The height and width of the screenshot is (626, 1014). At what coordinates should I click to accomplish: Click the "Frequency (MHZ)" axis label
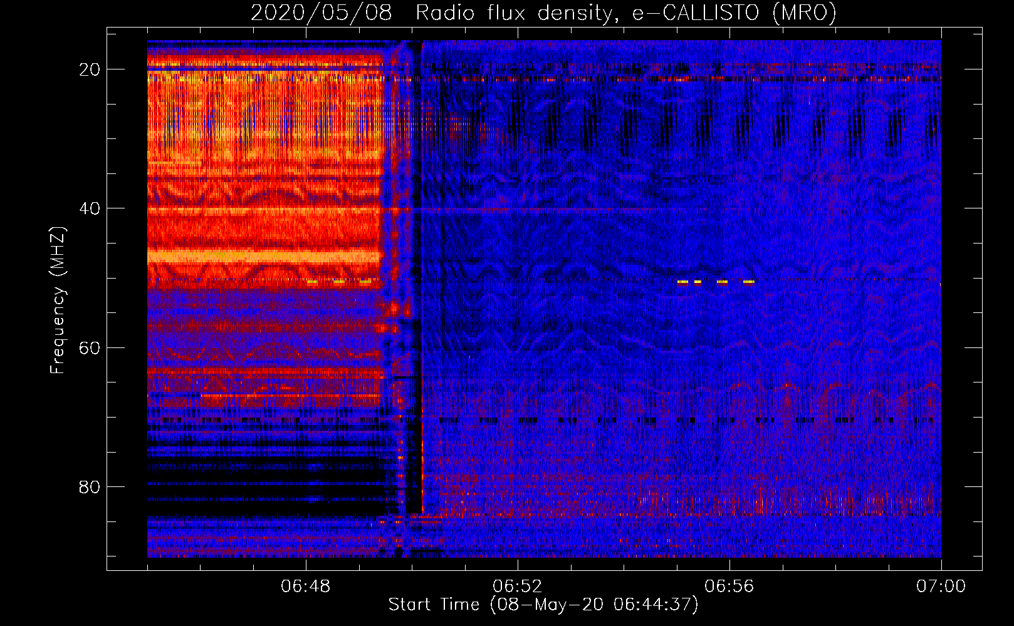(x=58, y=300)
